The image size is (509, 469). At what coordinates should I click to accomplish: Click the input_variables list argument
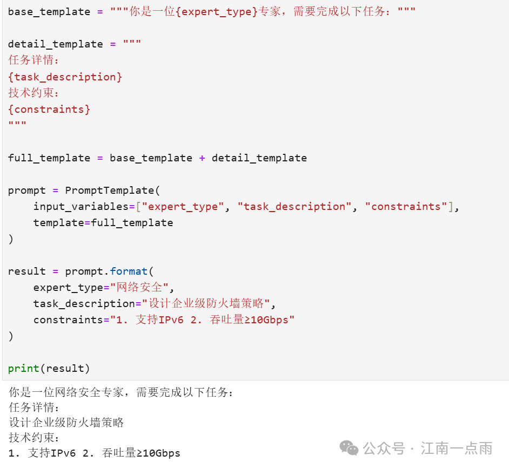pyautogui.click(x=246, y=207)
